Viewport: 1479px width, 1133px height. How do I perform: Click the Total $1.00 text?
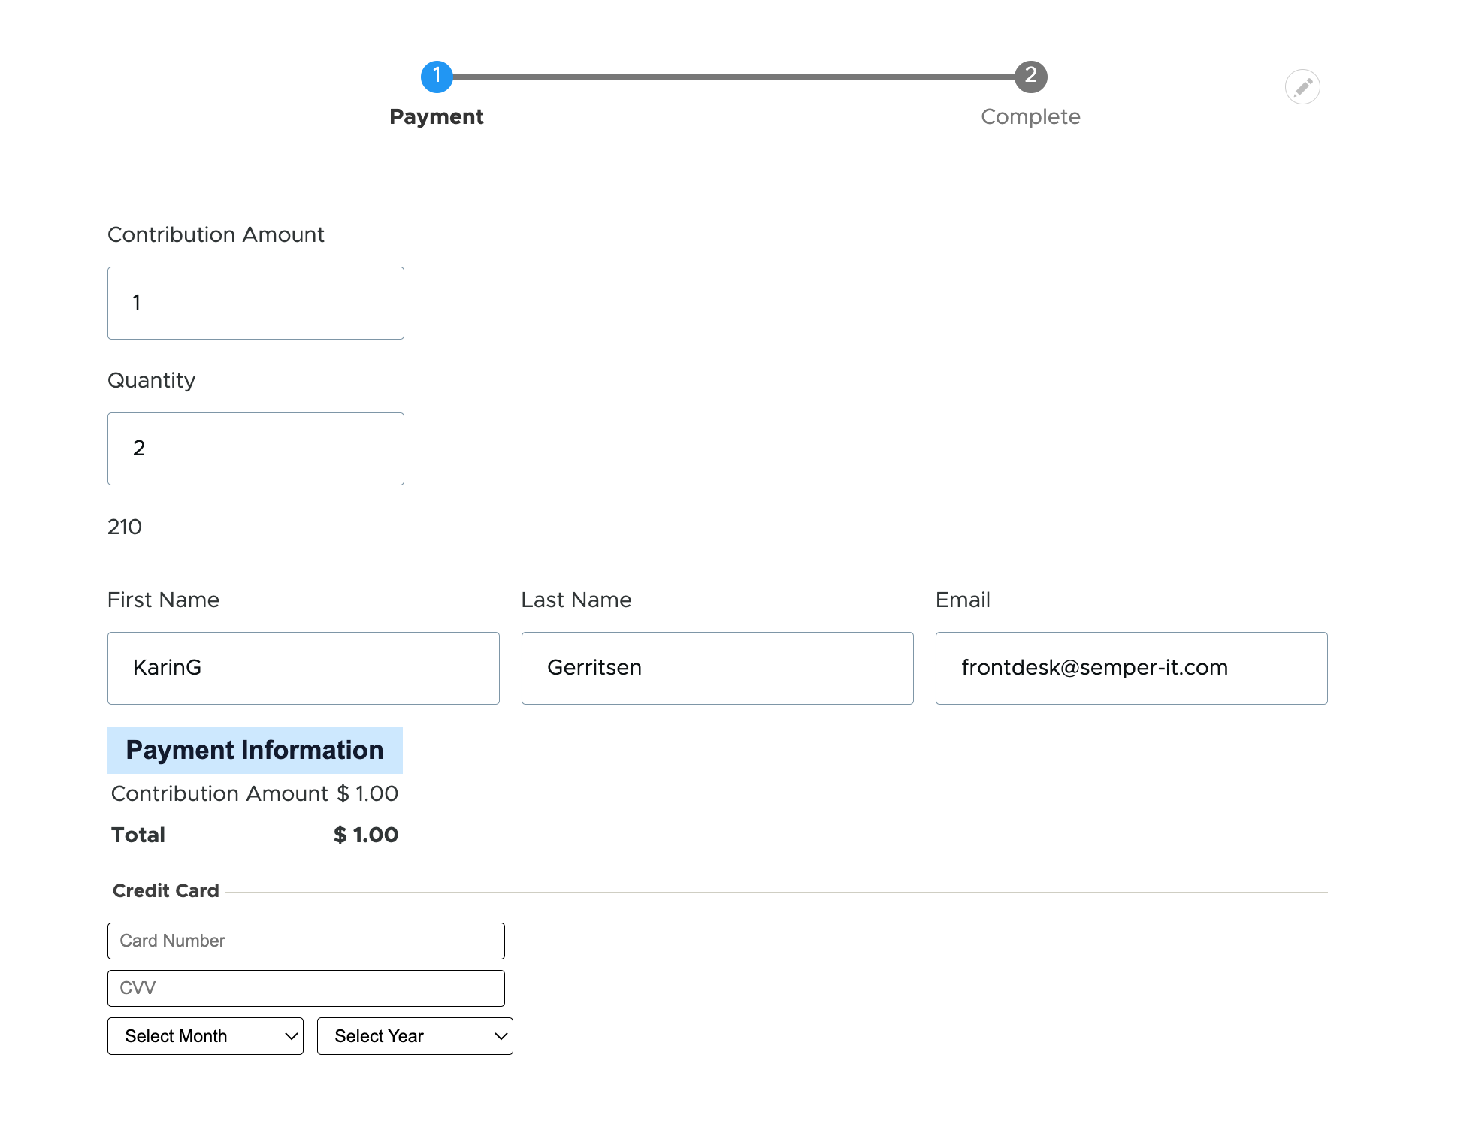(x=366, y=834)
